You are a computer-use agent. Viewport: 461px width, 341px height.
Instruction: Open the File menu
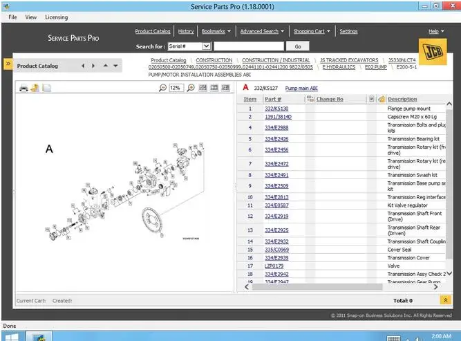click(x=12, y=17)
